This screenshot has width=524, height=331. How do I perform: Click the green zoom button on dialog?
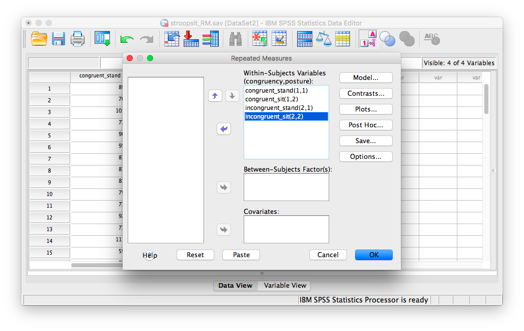point(151,58)
